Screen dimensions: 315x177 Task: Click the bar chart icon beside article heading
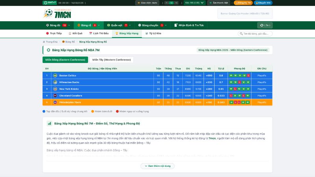coord(50,124)
